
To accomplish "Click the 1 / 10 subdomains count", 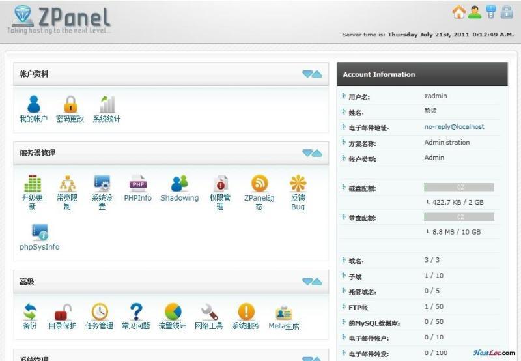I will (434, 276).
